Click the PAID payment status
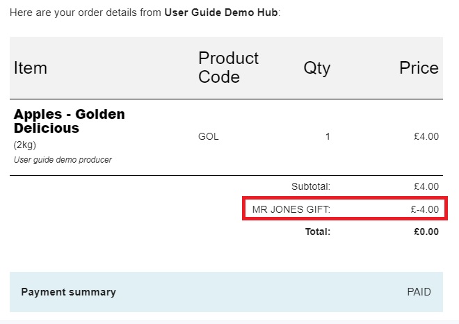Image resolution: width=459 pixels, height=324 pixels. coord(419,292)
